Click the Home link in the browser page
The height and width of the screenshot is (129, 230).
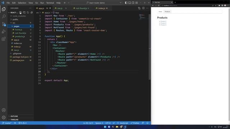point(160,11)
